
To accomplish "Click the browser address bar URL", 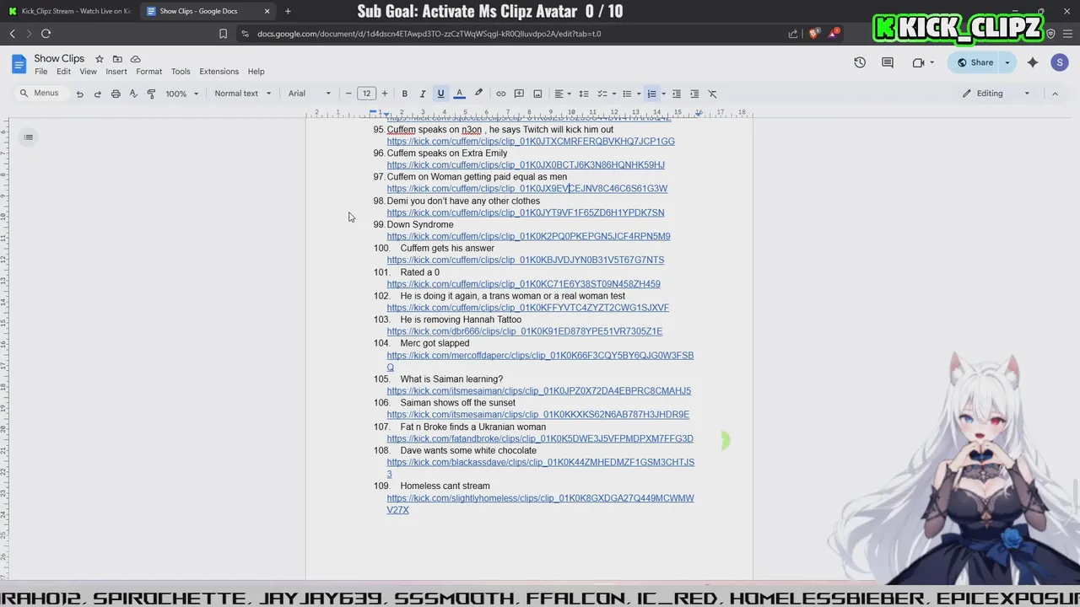I will coord(429,34).
